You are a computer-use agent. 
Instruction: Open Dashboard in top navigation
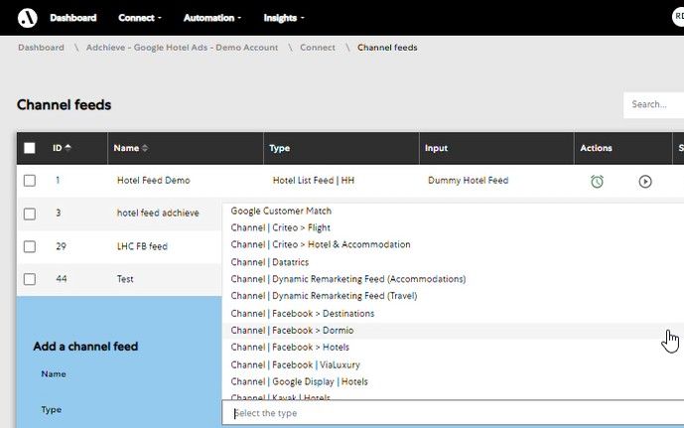pyautogui.click(x=72, y=18)
